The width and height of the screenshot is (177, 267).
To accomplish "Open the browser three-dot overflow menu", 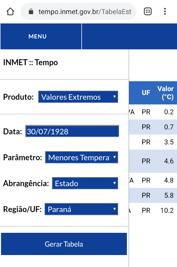I will coord(165,12).
